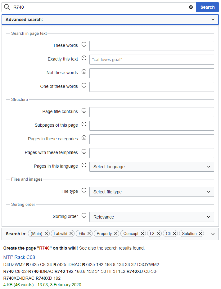
Task: Click info icon for Pages in these categories
Action: pyautogui.click(x=84, y=138)
